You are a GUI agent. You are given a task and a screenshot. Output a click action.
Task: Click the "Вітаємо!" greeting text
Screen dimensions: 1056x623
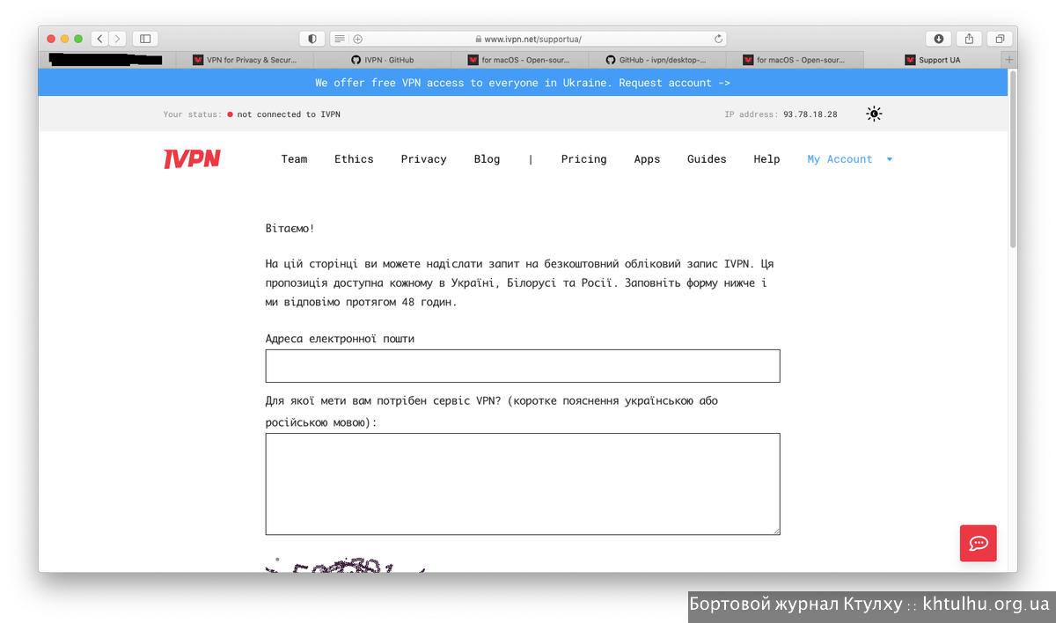click(290, 229)
